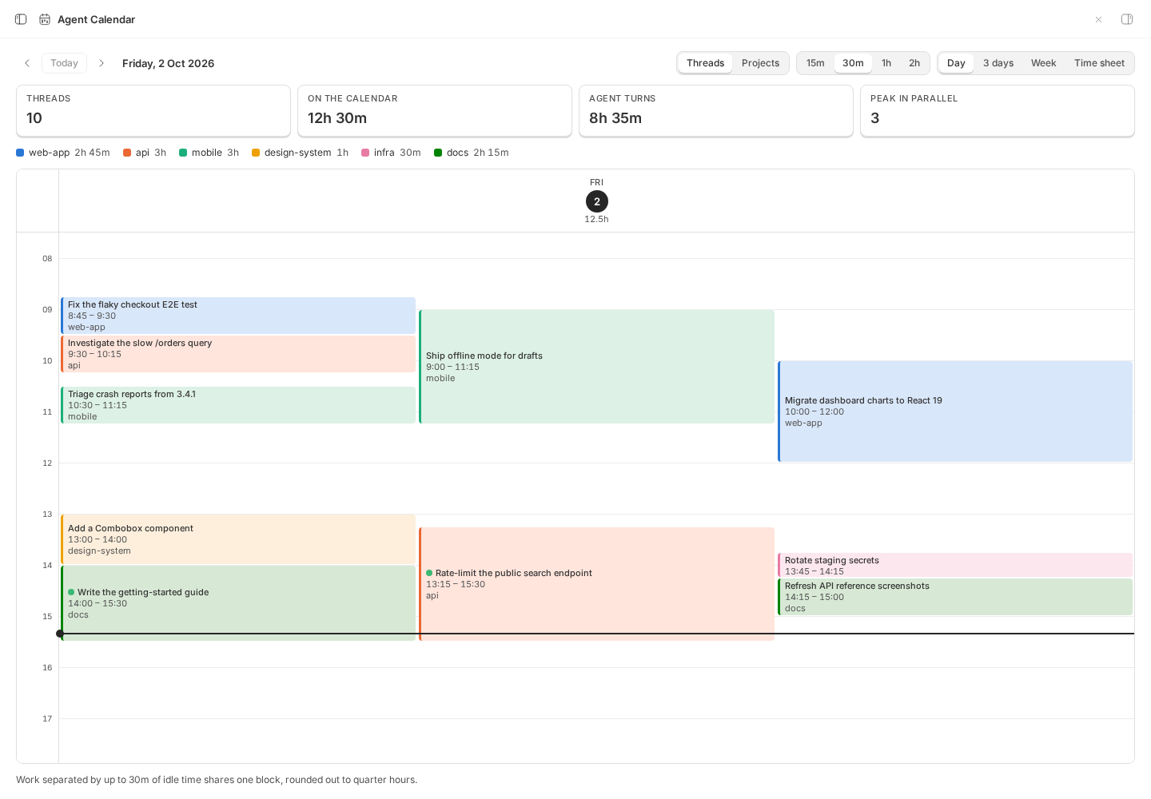
Task: Open Ship offline mode for drafts event
Action: pos(596,367)
